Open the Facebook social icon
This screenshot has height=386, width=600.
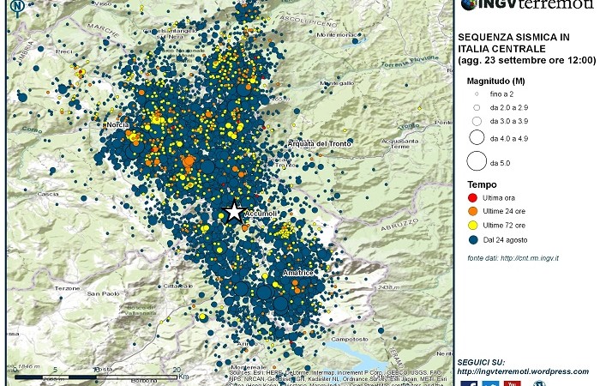(x=469, y=383)
